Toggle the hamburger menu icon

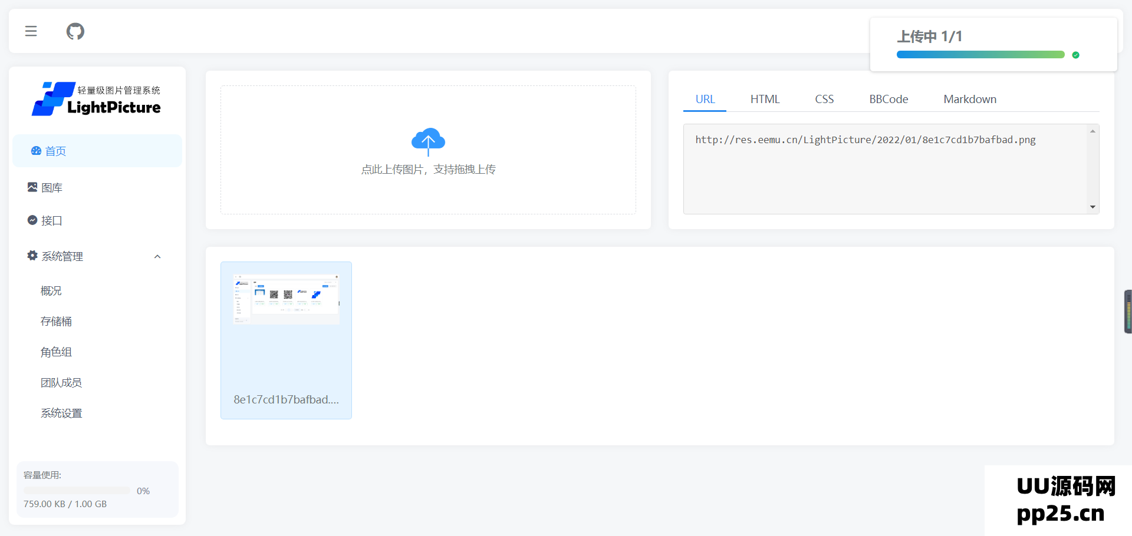coord(31,31)
